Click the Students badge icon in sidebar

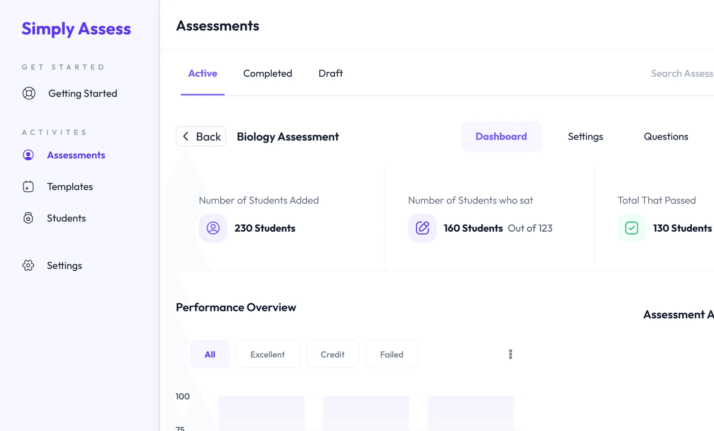coord(28,218)
